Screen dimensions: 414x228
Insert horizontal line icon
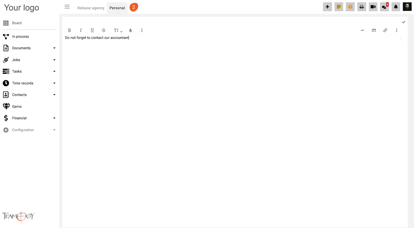click(x=362, y=30)
